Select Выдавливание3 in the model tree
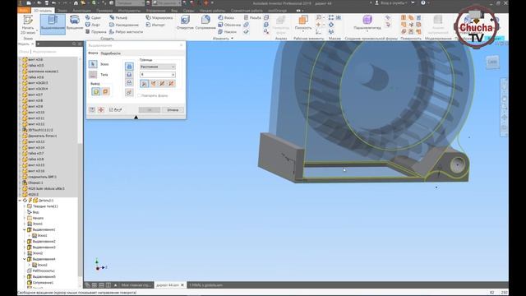 [41, 247]
